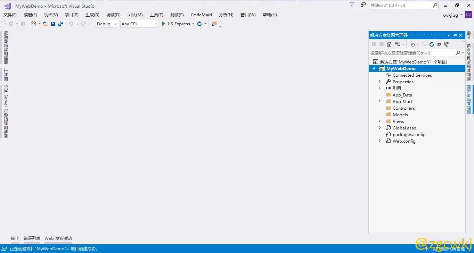Viewport: 474px width, 253px height.
Task: Click the Undo arrow icon
Action: pos(71,24)
